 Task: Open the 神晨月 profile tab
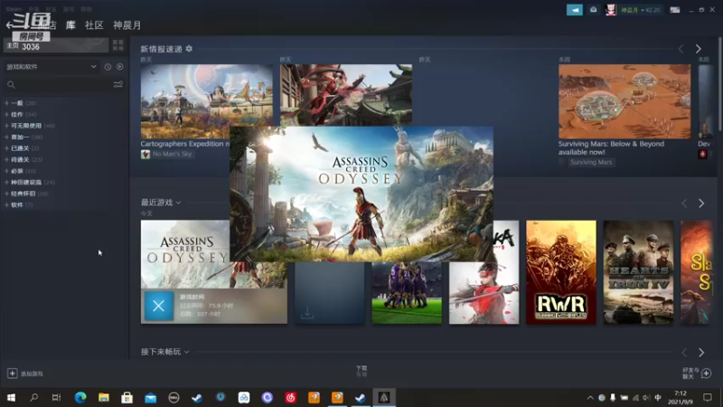point(127,25)
